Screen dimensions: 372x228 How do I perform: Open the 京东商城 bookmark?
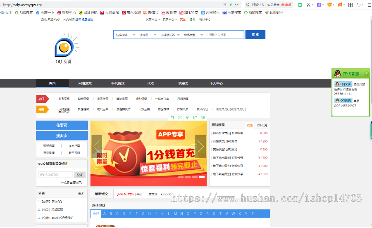click(131, 12)
